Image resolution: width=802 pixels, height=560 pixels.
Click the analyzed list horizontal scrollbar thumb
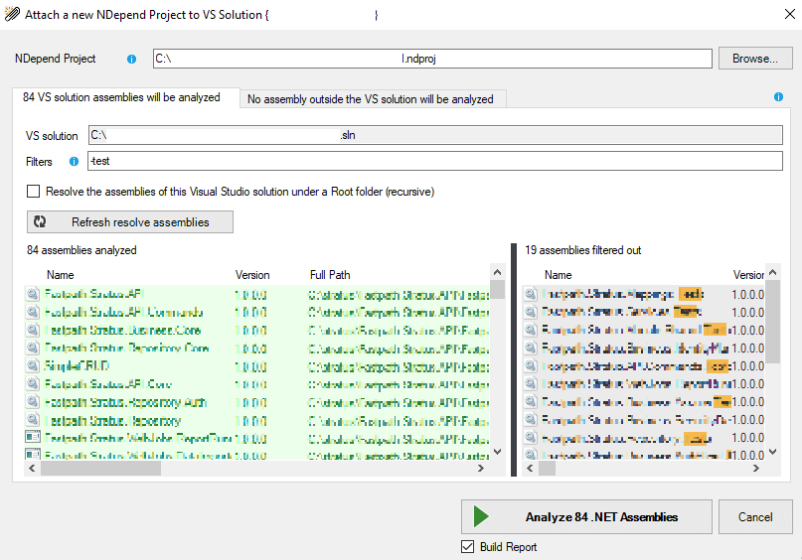click(x=100, y=468)
